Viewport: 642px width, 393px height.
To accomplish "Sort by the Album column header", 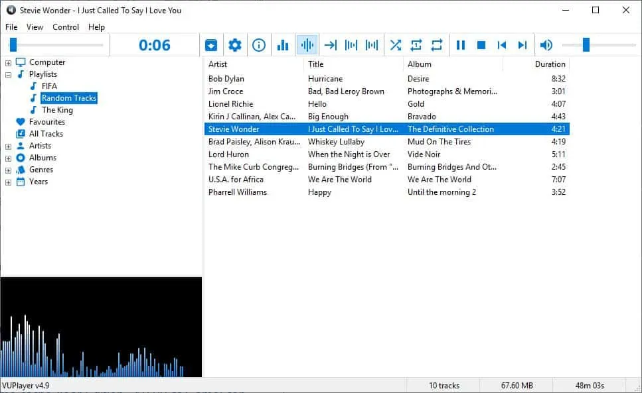I will point(453,64).
